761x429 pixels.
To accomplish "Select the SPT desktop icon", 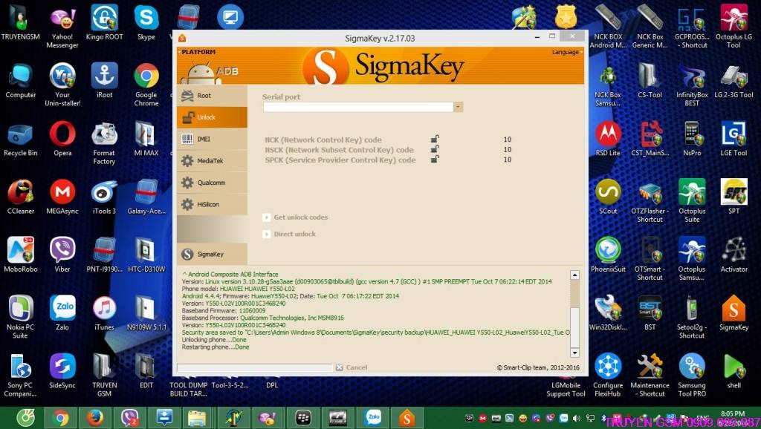I will (734, 198).
